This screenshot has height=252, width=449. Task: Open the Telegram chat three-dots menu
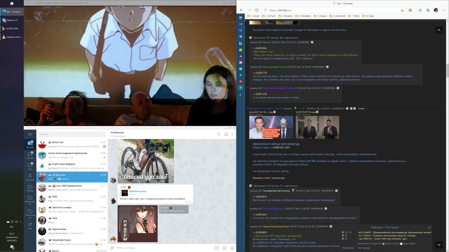232,134
